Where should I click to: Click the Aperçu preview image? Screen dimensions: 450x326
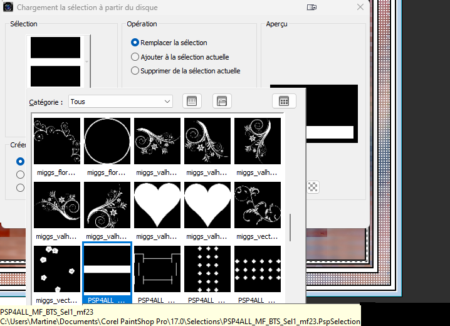[313, 113]
